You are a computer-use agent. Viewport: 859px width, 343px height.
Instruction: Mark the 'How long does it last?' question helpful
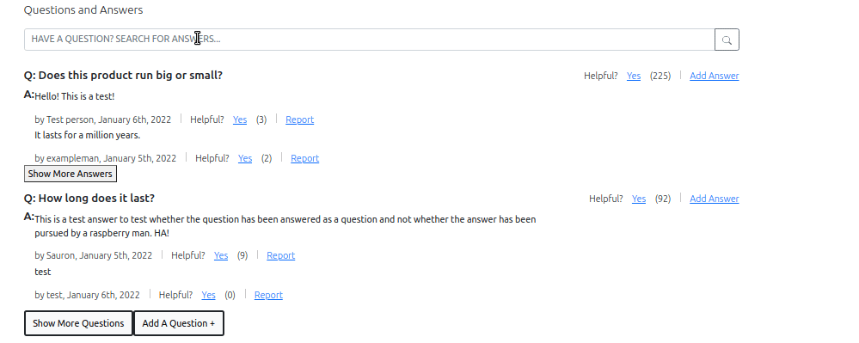[639, 199]
